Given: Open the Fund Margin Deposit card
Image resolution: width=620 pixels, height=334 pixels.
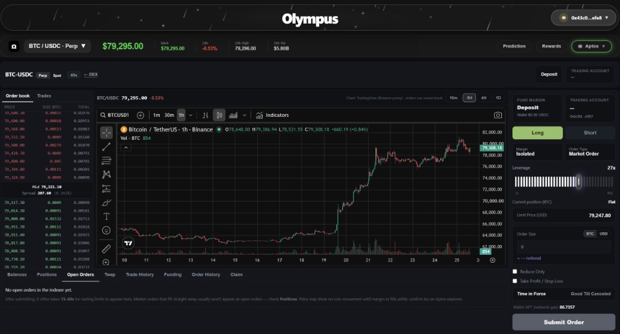Looking at the screenshot, I should click(x=537, y=108).
